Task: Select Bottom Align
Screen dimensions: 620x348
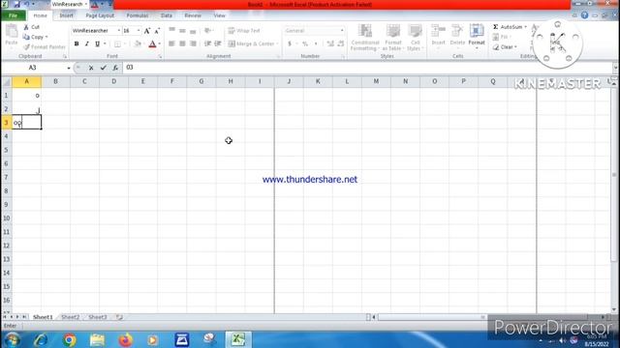Action: (x=193, y=30)
